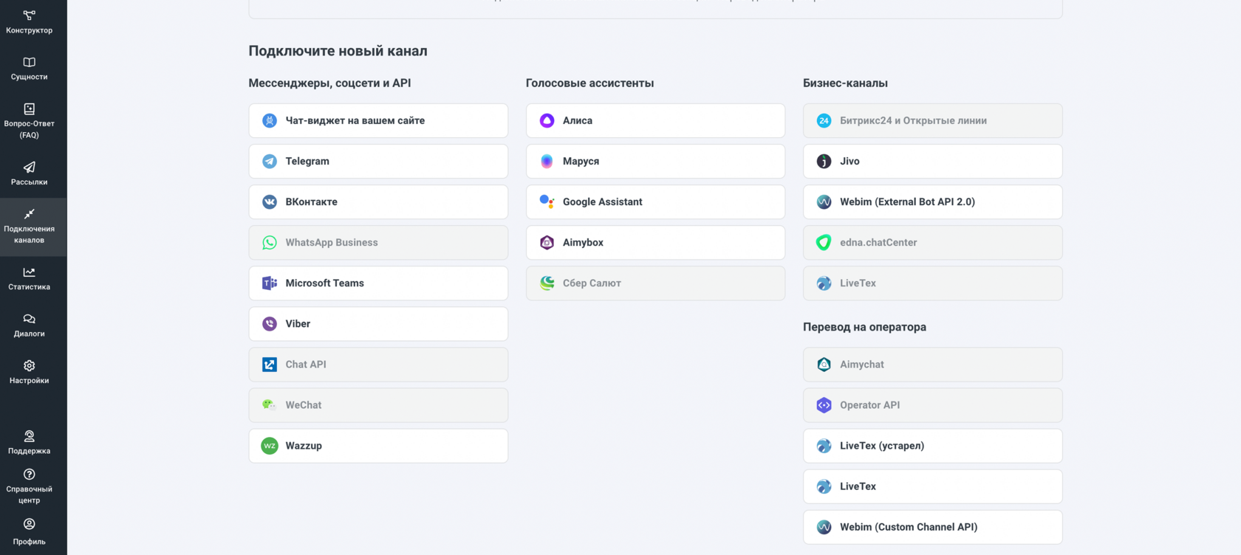Click the Telegram channel icon
The width and height of the screenshot is (1241, 555).
point(270,161)
